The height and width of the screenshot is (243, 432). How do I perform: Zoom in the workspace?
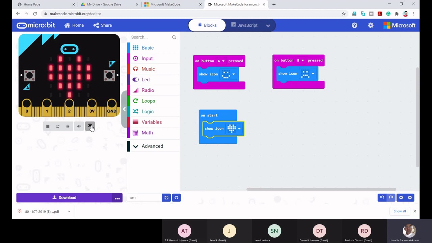(x=410, y=197)
